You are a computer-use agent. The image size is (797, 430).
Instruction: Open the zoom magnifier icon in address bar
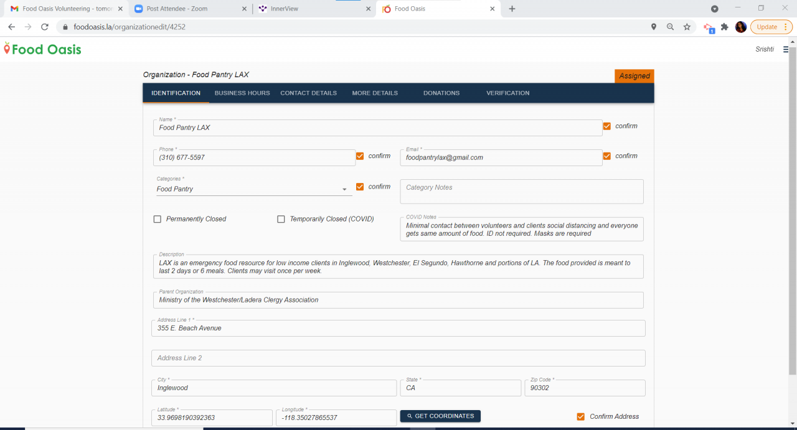pos(670,27)
